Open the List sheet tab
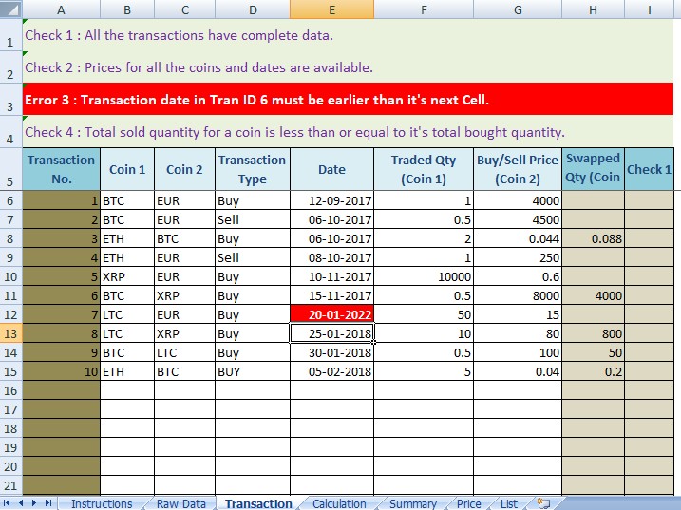This screenshot has width=681, height=510. (x=509, y=503)
